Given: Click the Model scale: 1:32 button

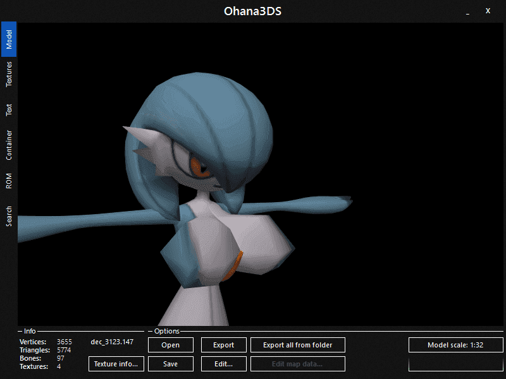Looking at the screenshot, I should [455, 345].
